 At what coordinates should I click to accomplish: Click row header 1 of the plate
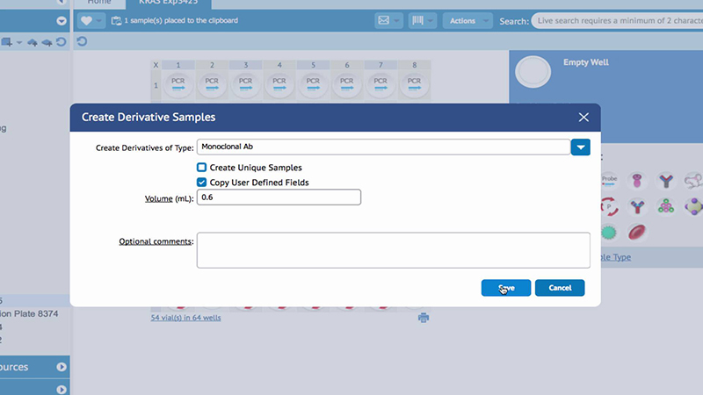coord(156,84)
